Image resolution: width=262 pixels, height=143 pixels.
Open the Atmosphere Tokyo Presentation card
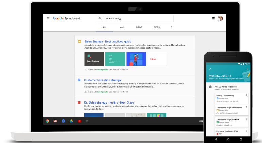(x=232, y=110)
